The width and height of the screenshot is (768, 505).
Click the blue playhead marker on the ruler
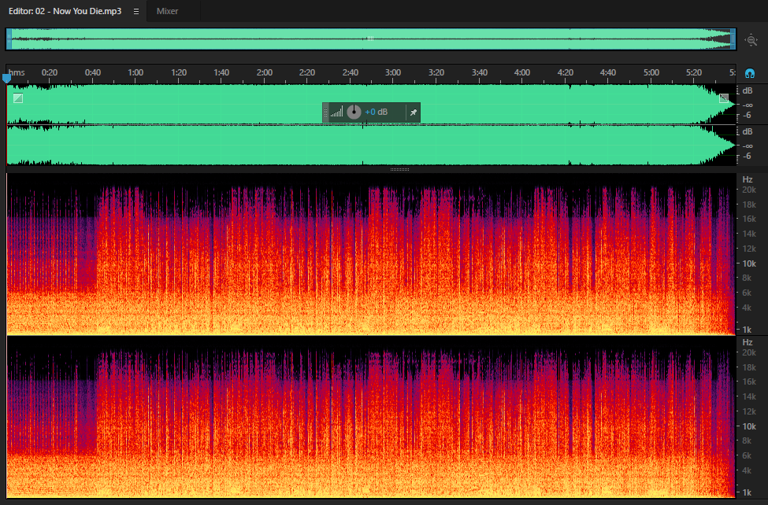(7, 79)
